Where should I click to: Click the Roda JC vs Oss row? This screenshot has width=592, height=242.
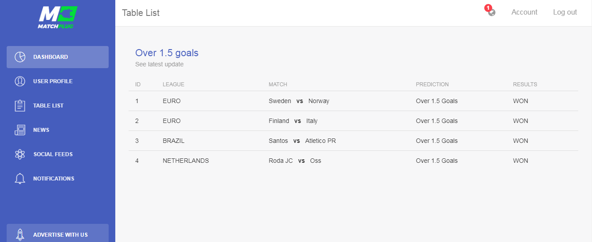[x=353, y=161]
